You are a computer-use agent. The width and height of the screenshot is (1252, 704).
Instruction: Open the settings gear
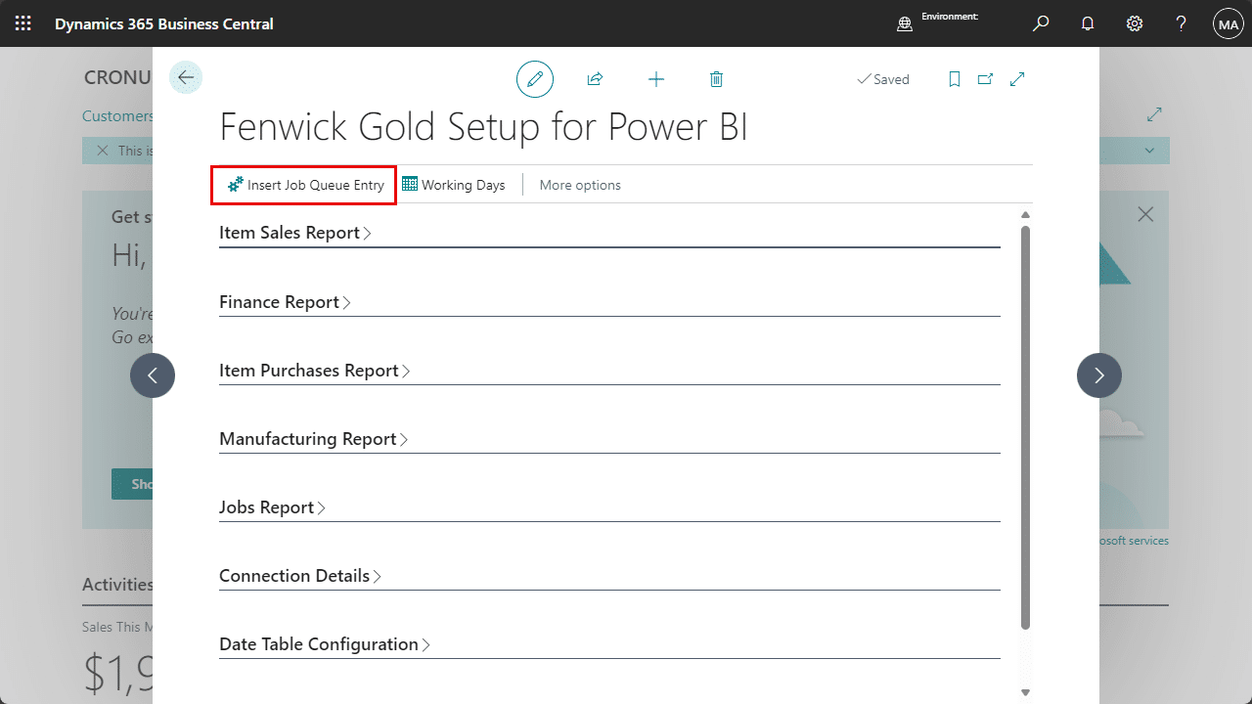(1135, 23)
